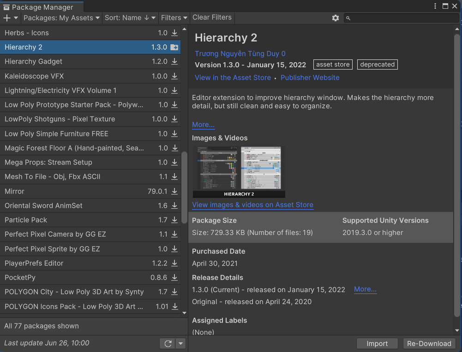
Task: Click download arrow for POLYGON City
Action: point(174,292)
